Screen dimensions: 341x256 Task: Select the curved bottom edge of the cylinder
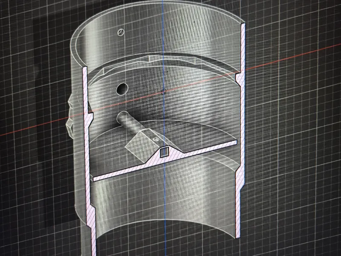coord(165,227)
